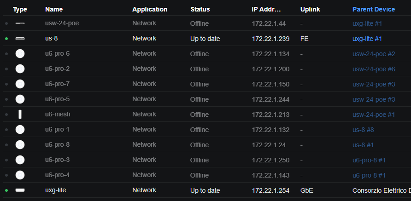Click the uxg-lite gateway device icon
411x201 pixels.
(x=20, y=190)
